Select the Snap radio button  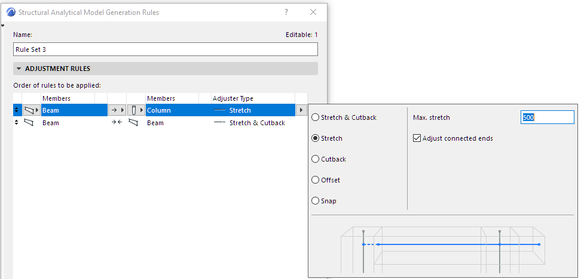point(316,201)
